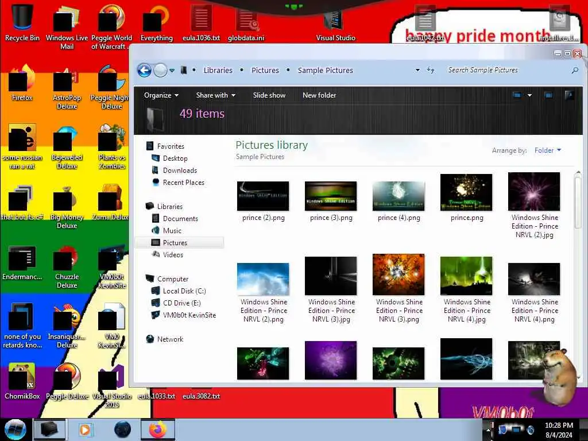588x441 pixels.
Task: Click Sample Pictures in the address breadcrumb
Action: point(325,70)
